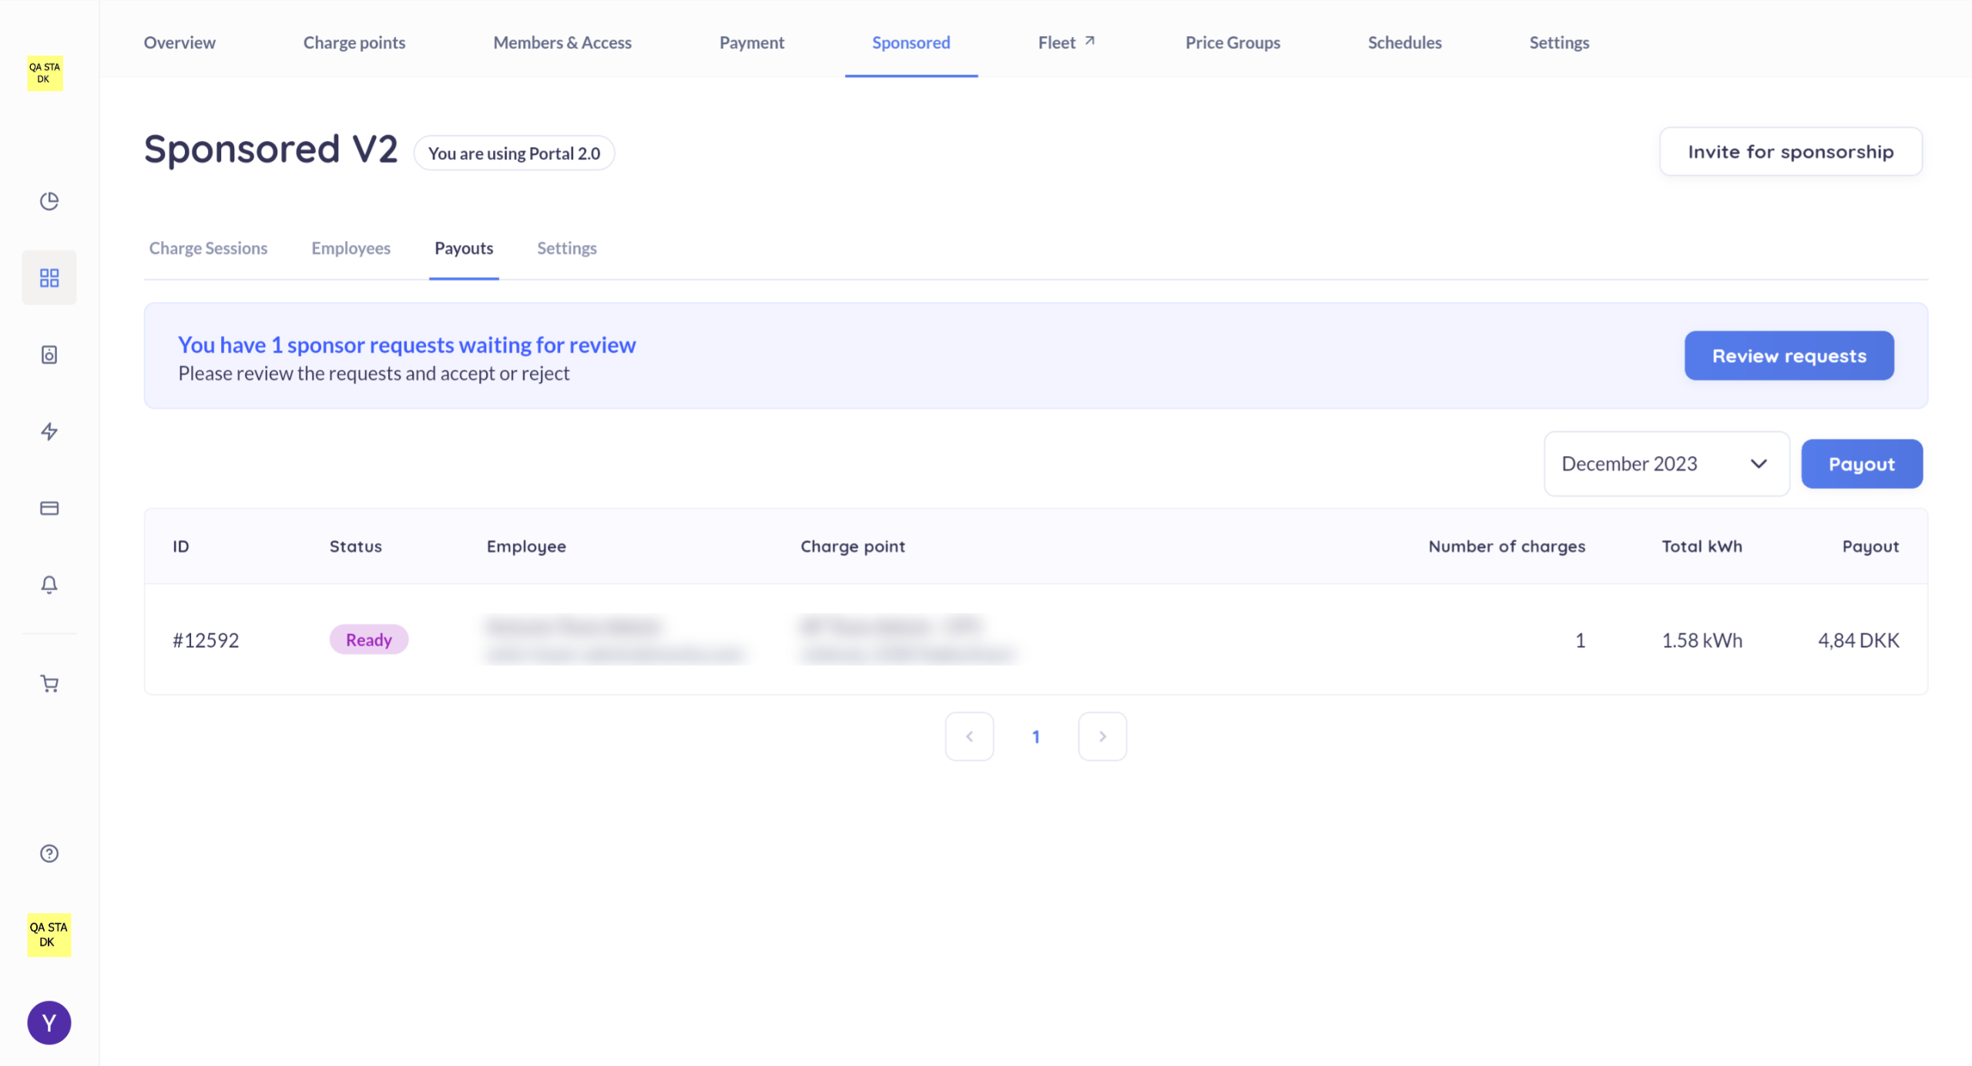The width and height of the screenshot is (1972, 1066).
Task: Click Invite for sponsorship button
Action: (x=1790, y=152)
